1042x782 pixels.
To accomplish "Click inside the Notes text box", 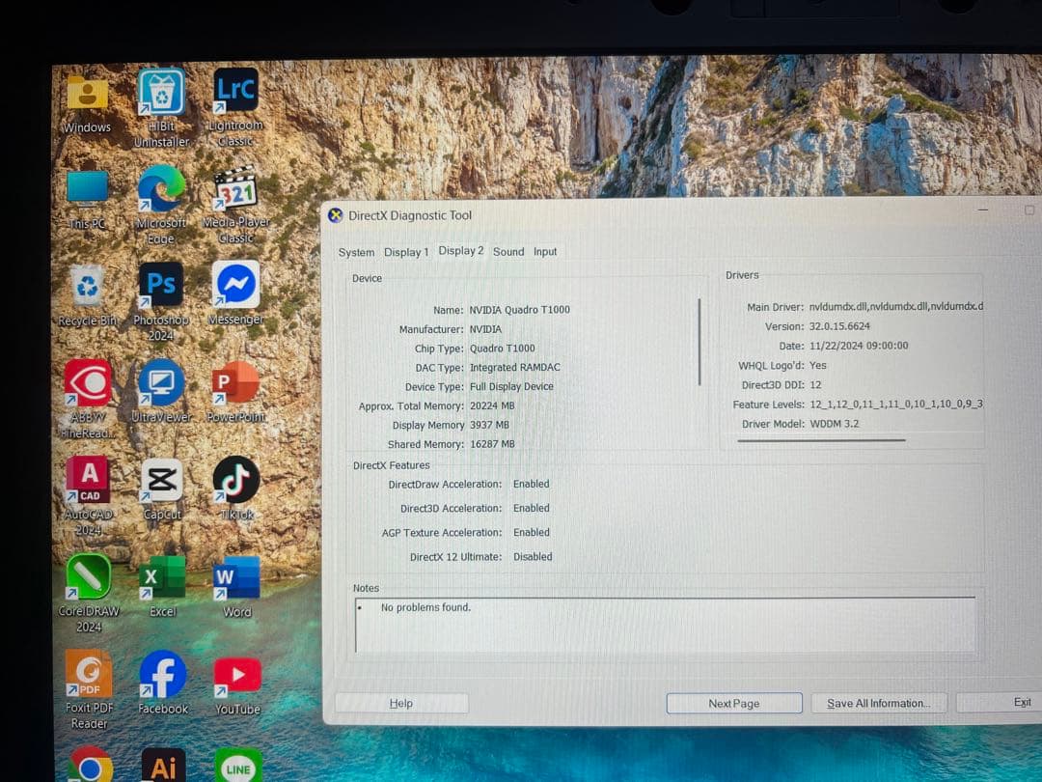I will pos(665,625).
